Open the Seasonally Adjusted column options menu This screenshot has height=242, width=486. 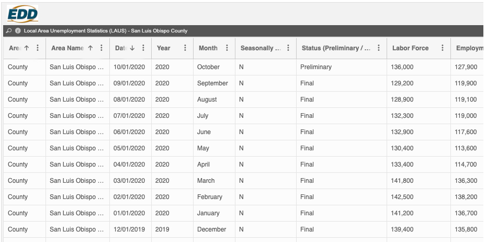(x=288, y=48)
